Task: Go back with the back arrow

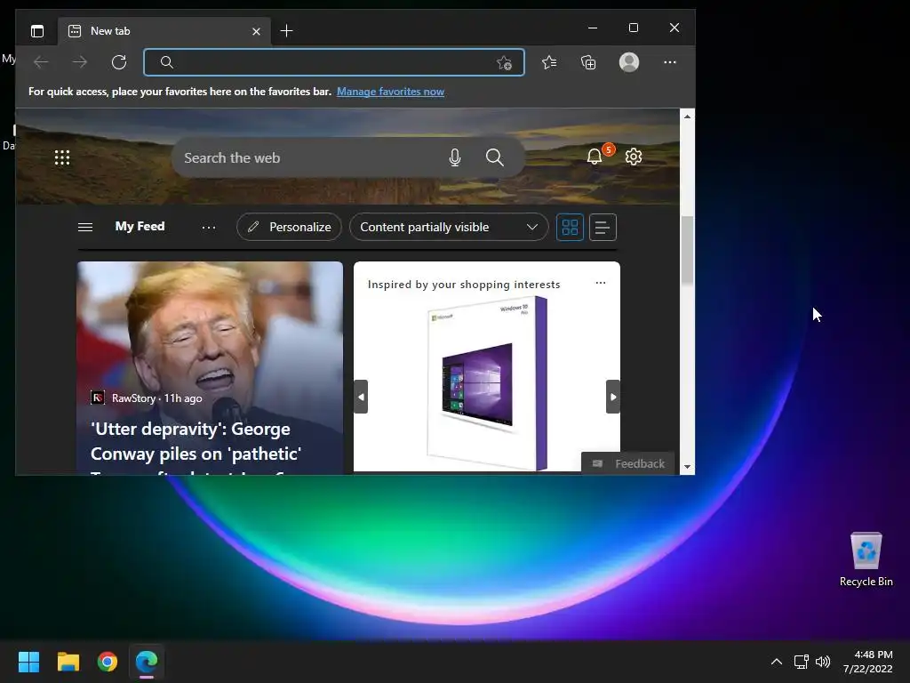Action: tap(41, 62)
